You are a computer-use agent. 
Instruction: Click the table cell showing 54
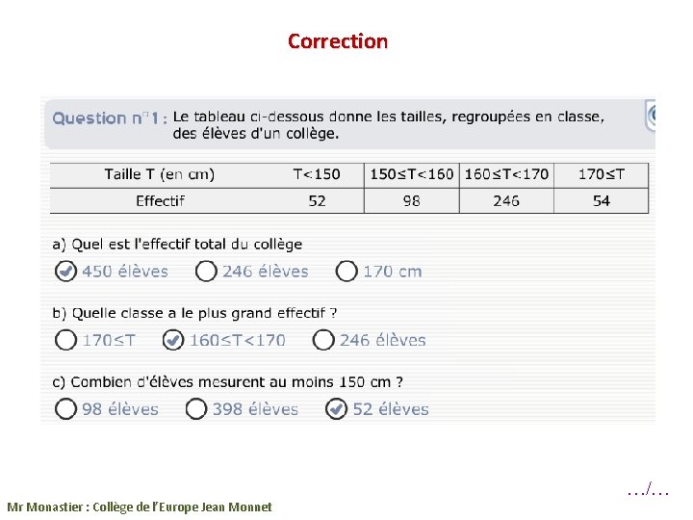click(601, 200)
